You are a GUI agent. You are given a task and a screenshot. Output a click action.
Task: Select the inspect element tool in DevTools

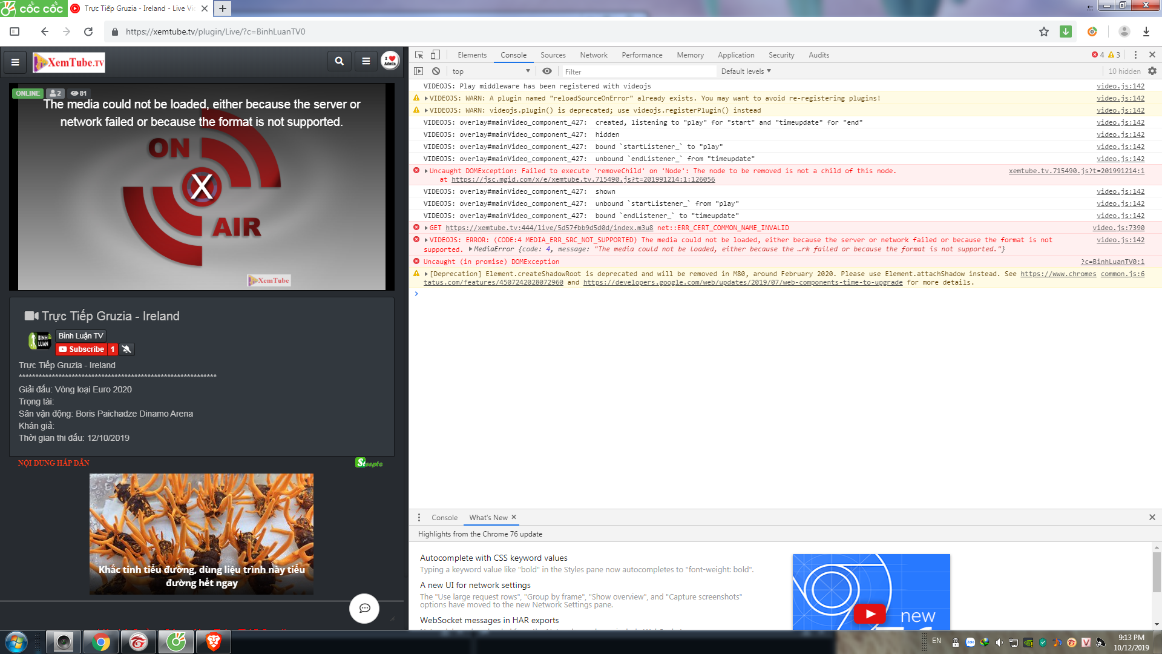tap(418, 54)
